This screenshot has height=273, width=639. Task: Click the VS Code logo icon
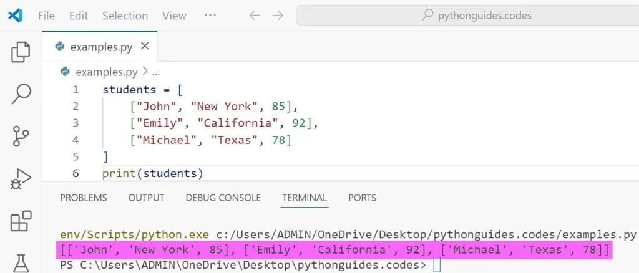[x=16, y=16]
